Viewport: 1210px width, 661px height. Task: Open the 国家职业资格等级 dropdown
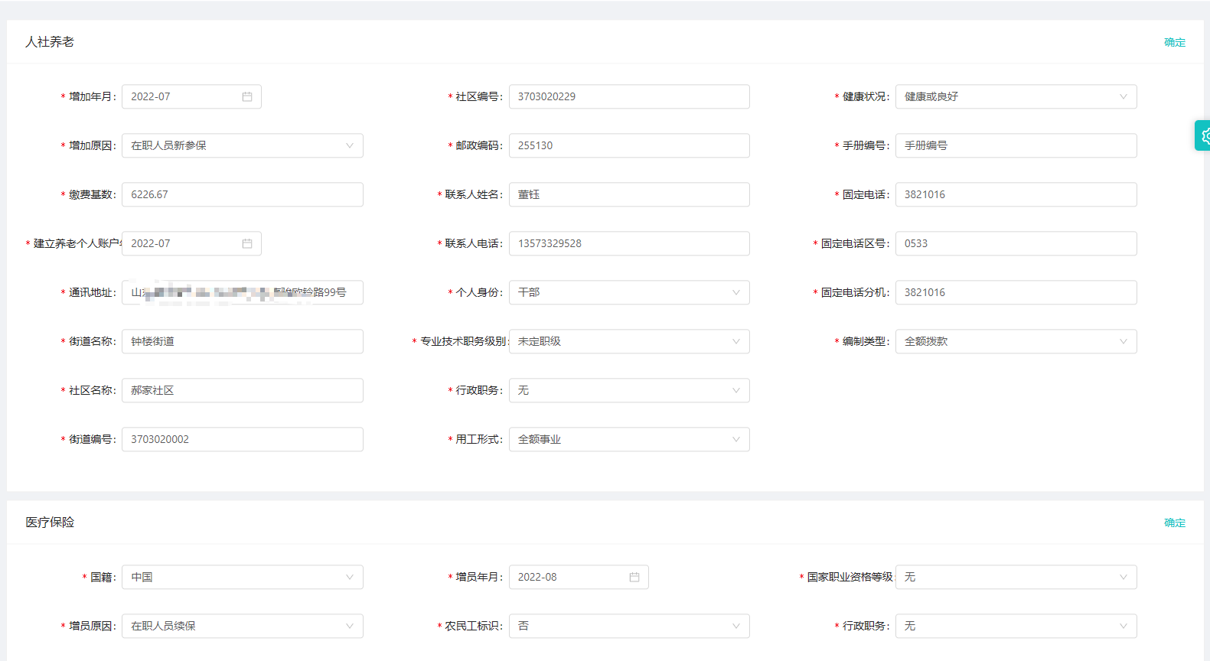coord(1016,577)
